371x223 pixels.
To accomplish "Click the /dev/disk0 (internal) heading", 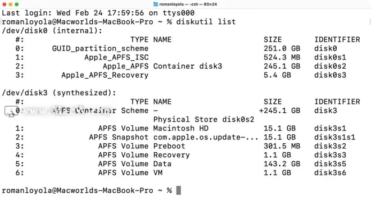I will (x=52, y=31).
